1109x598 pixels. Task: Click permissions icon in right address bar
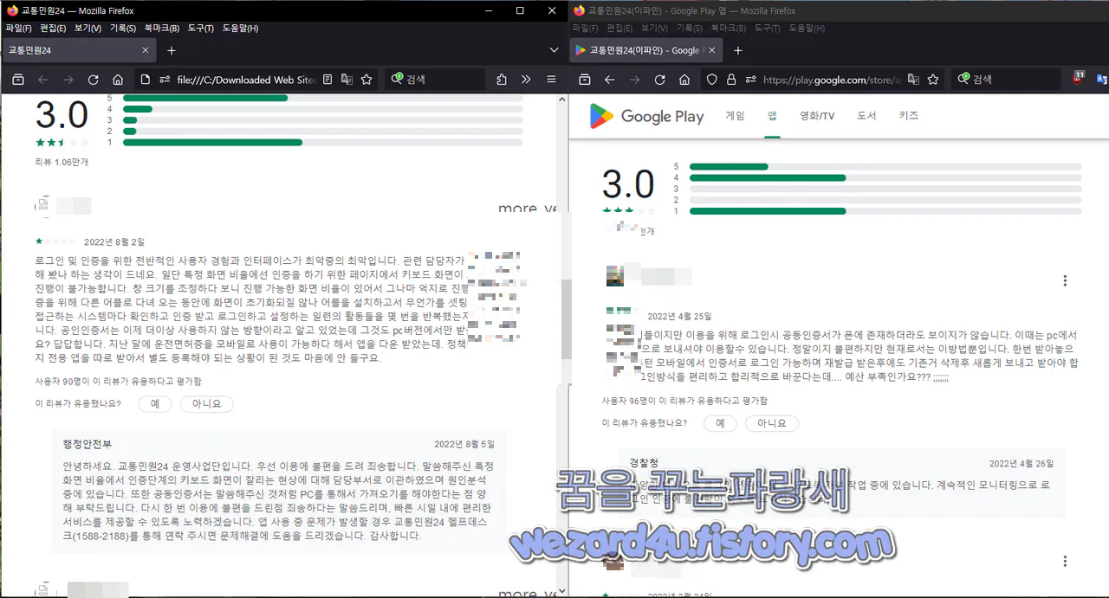pyautogui.click(x=750, y=80)
